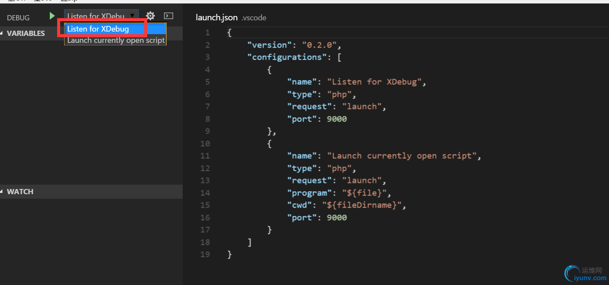Click the "request" key on line 7

click(309, 106)
